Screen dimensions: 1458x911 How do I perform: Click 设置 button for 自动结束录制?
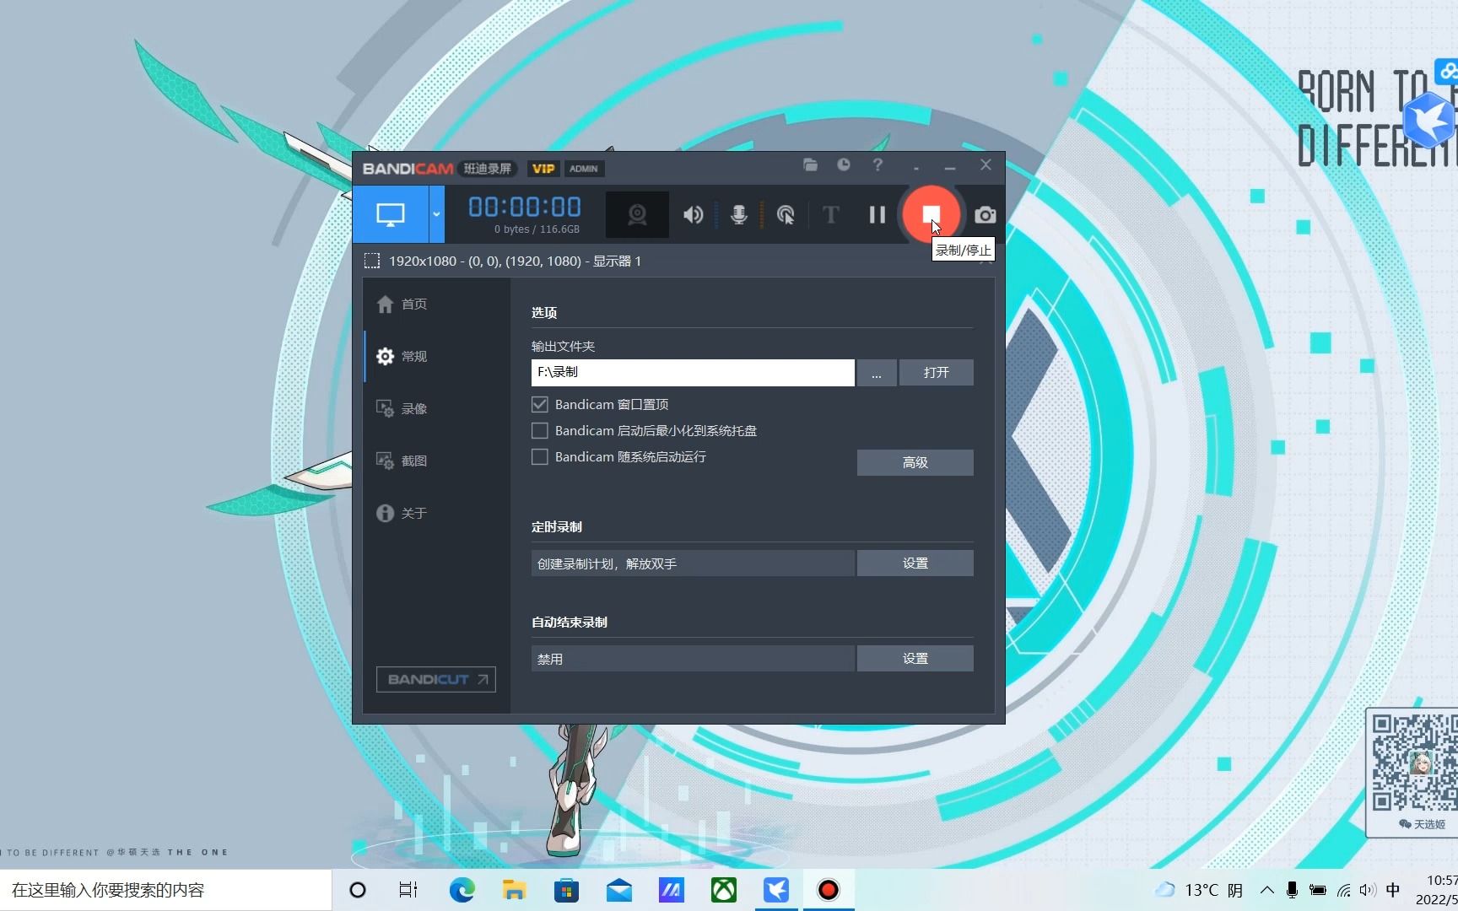(x=915, y=659)
